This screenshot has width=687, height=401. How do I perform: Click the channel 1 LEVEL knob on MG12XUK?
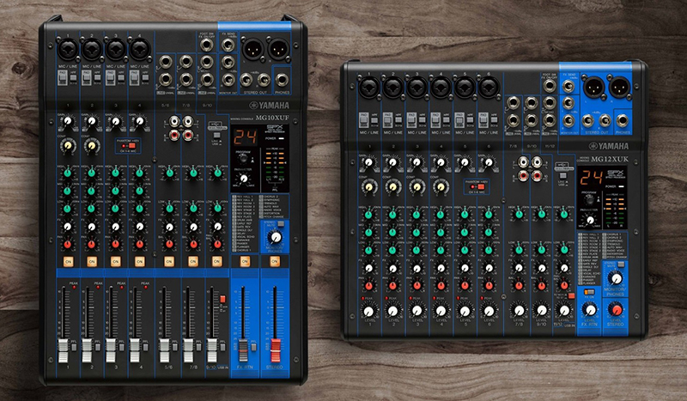[368, 311]
